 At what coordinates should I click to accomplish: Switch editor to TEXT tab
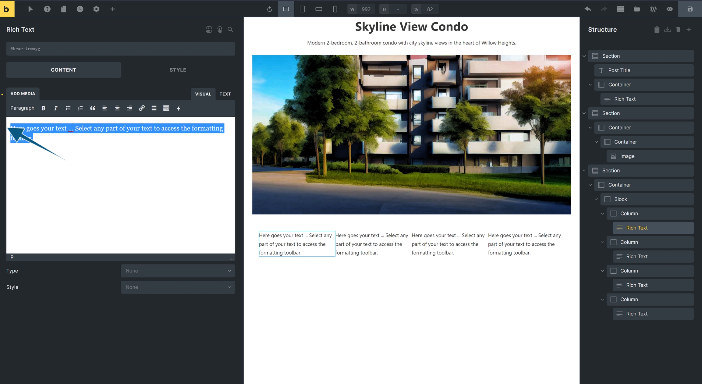[x=225, y=94]
